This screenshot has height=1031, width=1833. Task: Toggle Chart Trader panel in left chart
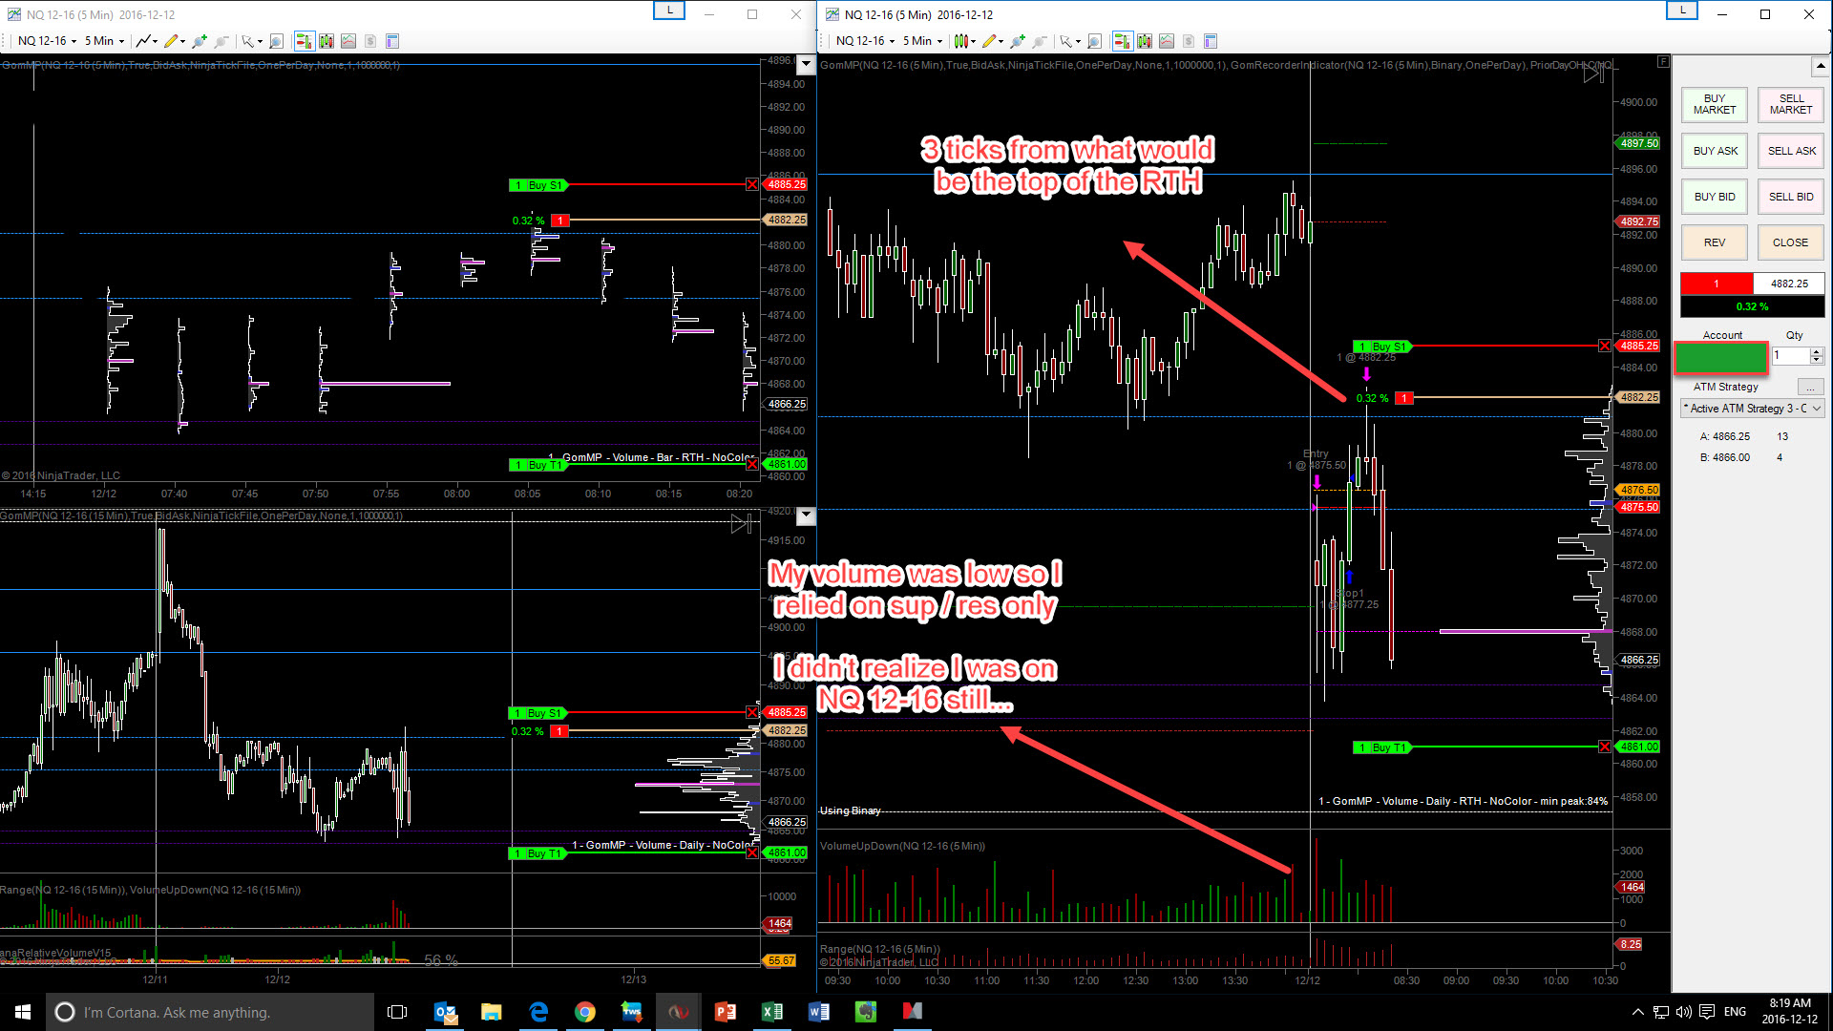pyautogui.click(x=304, y=41)
